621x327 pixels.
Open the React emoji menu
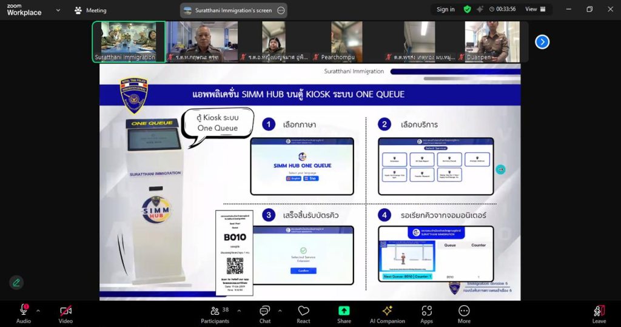[x=303, y=312]
